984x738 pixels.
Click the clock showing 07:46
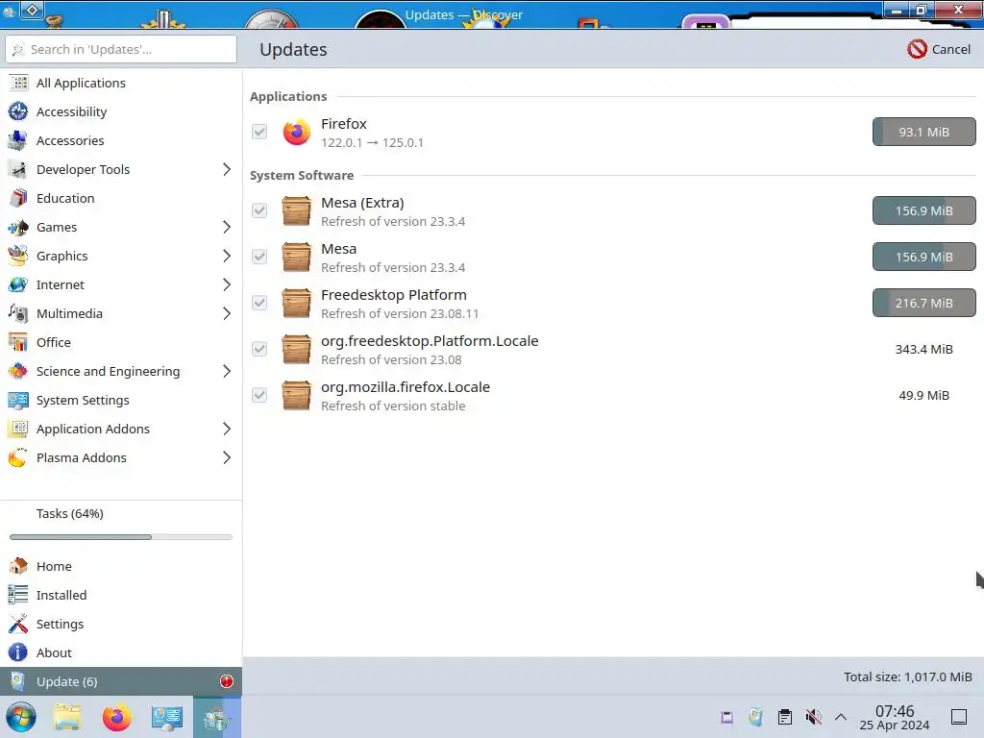pyautogui.click(x=895, y=711)
